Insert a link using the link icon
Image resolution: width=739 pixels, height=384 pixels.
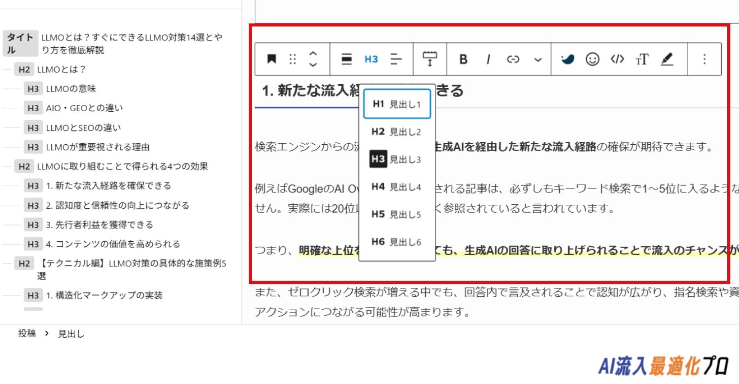[x=513, y=59]
